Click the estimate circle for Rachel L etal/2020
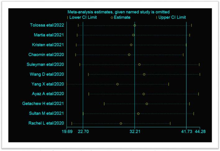Viewport: 220px width, 151px height. click(x=121, y=123)
